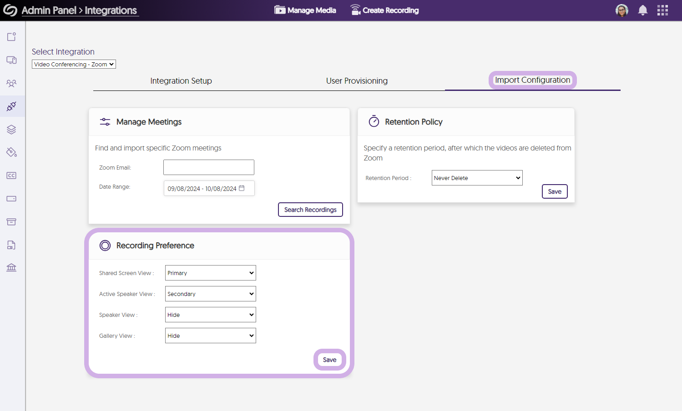Open the Select Integration dropdown
The height and width of the screenshot is (411, 682).
74,64
